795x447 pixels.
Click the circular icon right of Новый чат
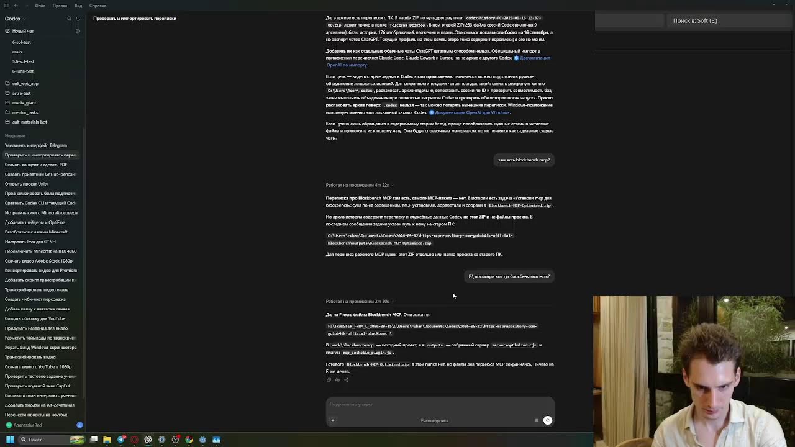tap(78, 31)
